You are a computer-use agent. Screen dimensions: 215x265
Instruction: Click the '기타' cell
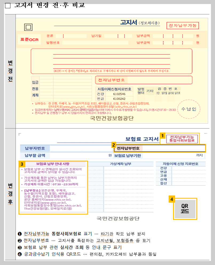[150, 91]
